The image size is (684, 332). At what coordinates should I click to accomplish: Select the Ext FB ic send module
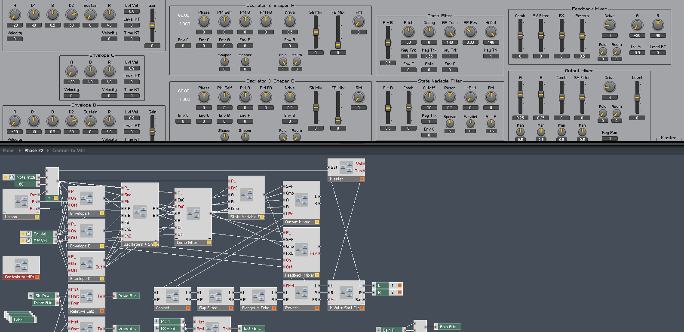point(252,328)
